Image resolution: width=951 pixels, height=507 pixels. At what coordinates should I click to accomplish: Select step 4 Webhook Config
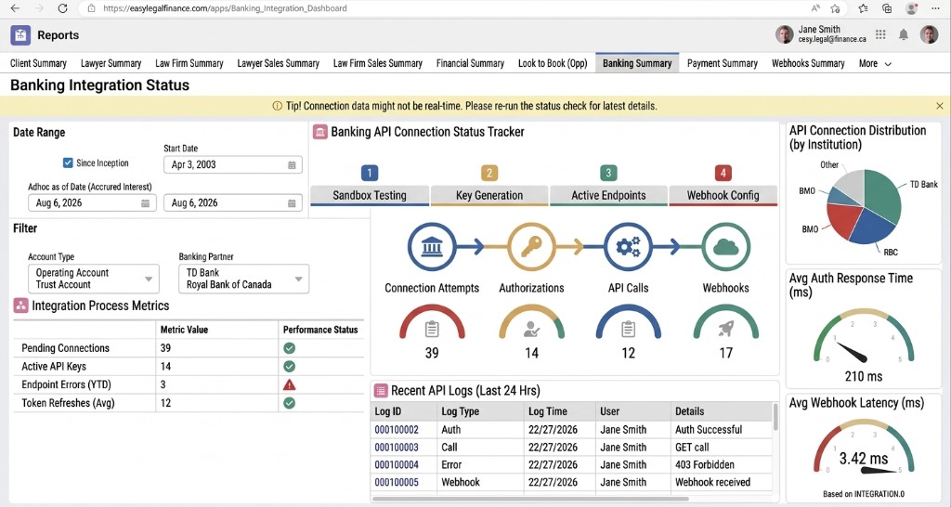pyautogui.click(x=723, y=195)
